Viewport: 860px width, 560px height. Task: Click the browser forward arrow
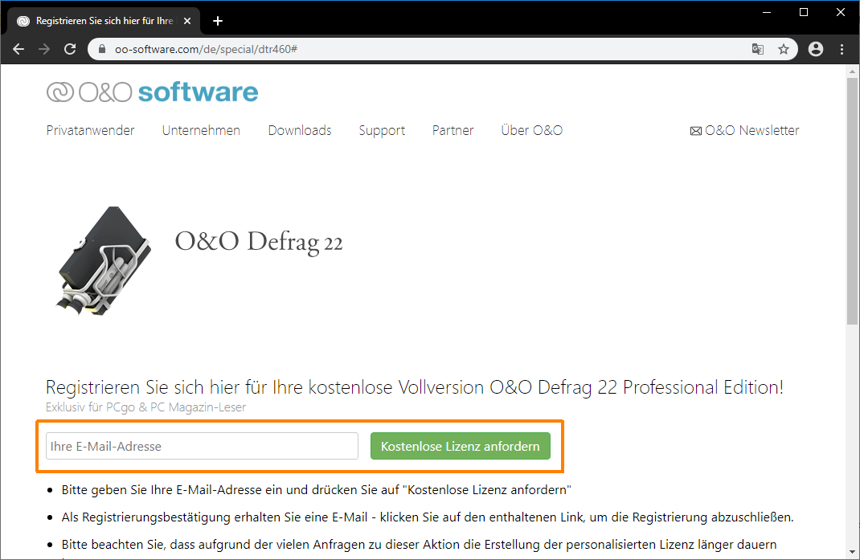44,49
